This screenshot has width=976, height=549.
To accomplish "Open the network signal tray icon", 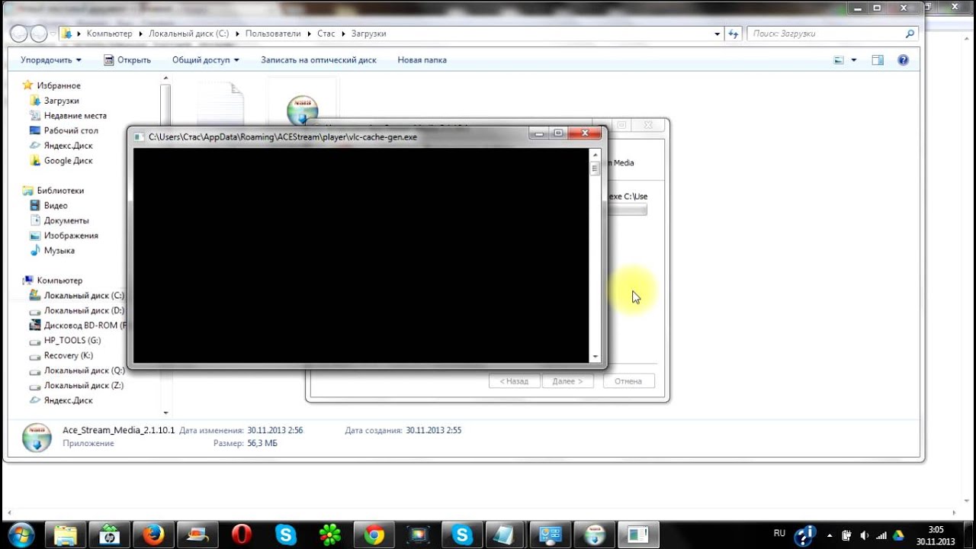I will pos(881,535).
